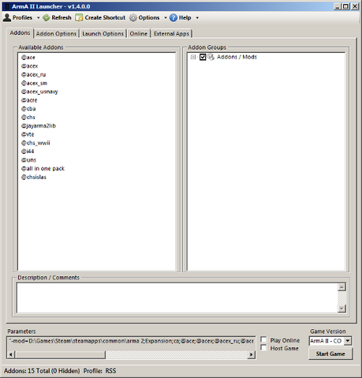Close the ArmA II Launcher window
Image resolution: width=362 pixels, height=378 pixels.
(355, 6)
